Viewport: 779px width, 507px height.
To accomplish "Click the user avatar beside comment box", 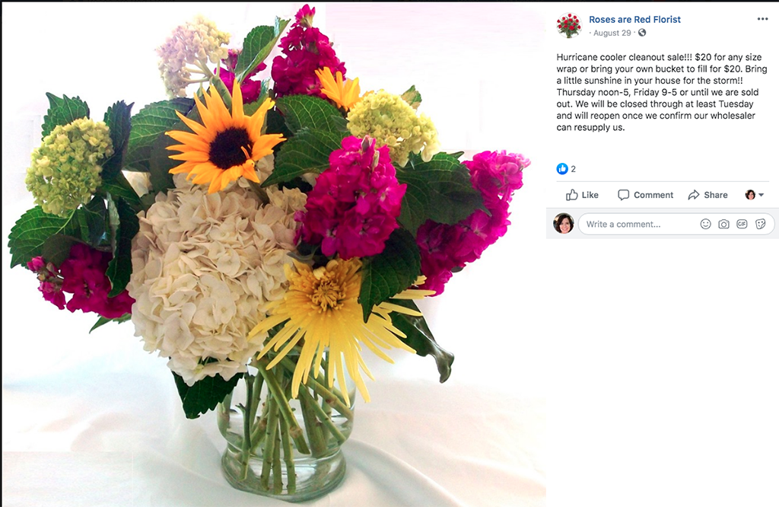I will 564,224.
